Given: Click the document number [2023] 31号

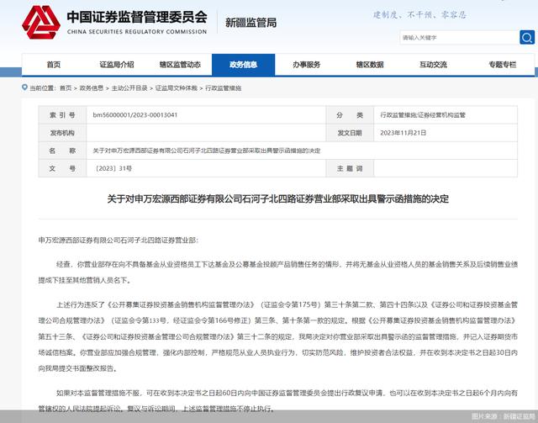Looking at the screenshot, I should point(113,168).
